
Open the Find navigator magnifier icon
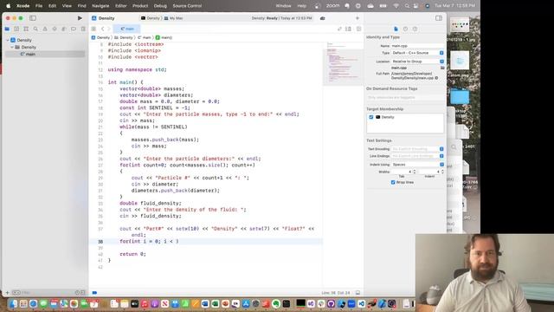[x=35, y=29]
